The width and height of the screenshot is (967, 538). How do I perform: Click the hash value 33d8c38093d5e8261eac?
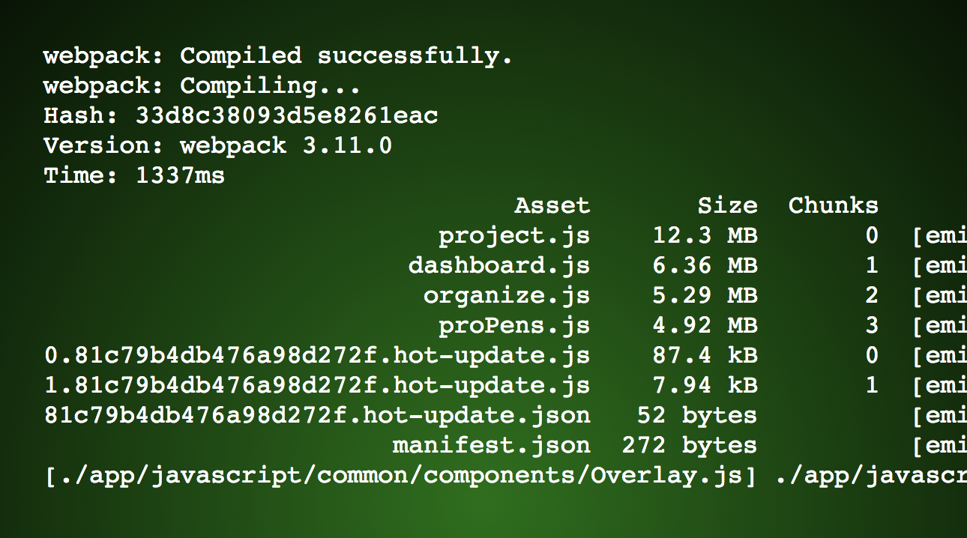click(x=286, y=116)
